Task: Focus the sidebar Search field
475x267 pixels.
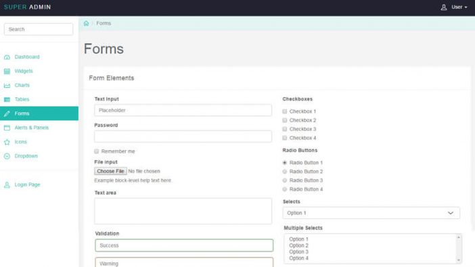Action: point(39,29)
